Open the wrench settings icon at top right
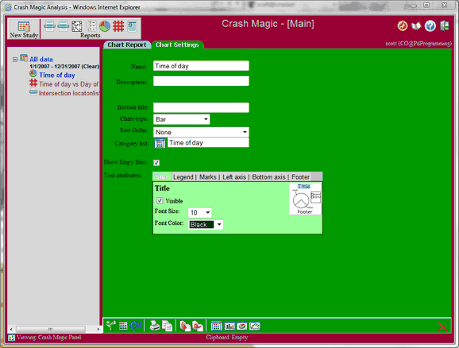The height and width of the screenshot is (348, 459). pos(403,25)
